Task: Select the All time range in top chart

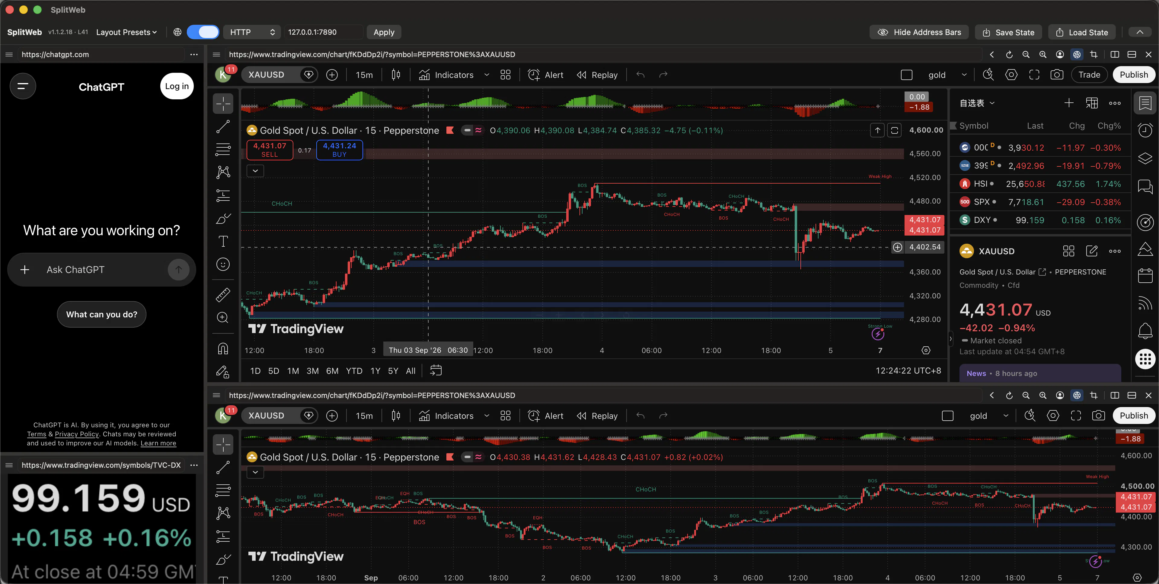Action: tap(410, 371)
